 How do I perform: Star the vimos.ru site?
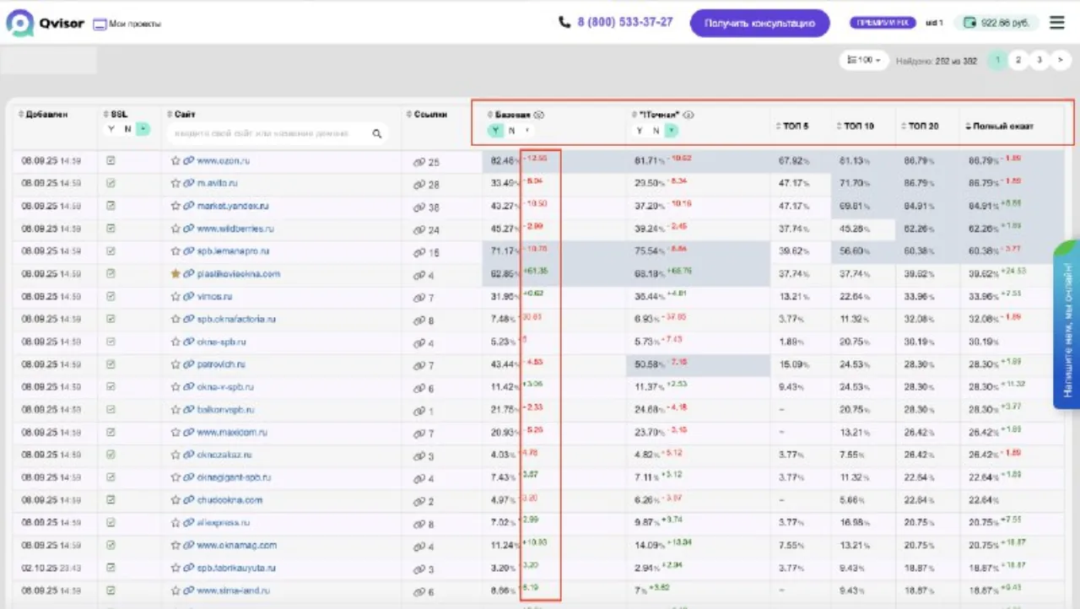tap(175, 297)
